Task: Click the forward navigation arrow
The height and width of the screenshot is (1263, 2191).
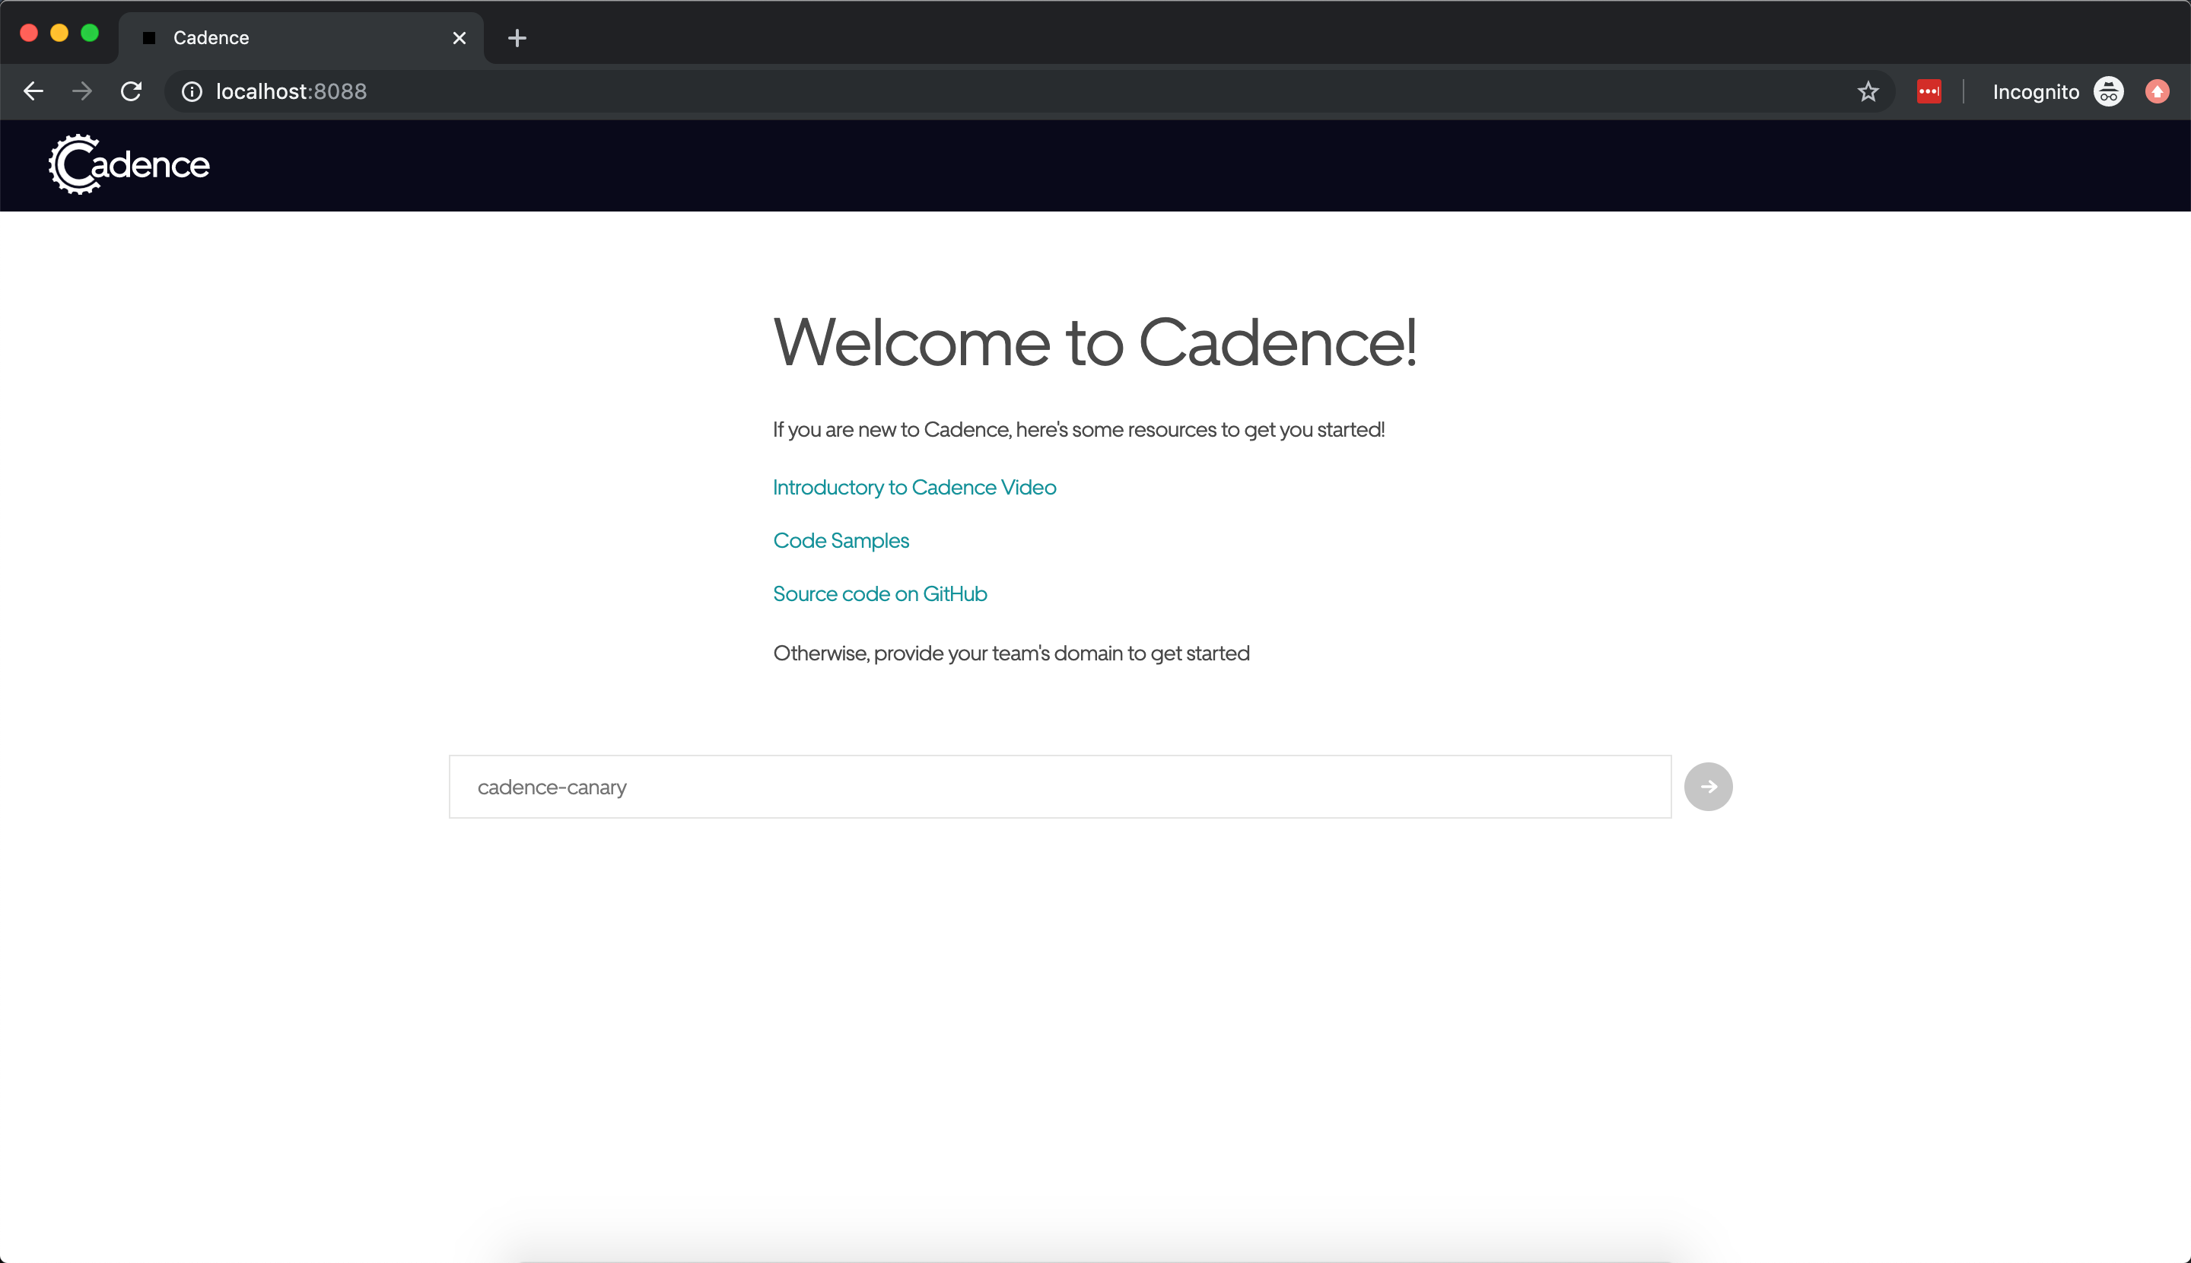Action: click(x=81, y=91)
